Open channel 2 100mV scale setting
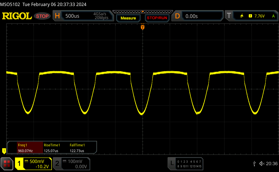Viewport: 279px width, 172px height. [x=75, y=161]
